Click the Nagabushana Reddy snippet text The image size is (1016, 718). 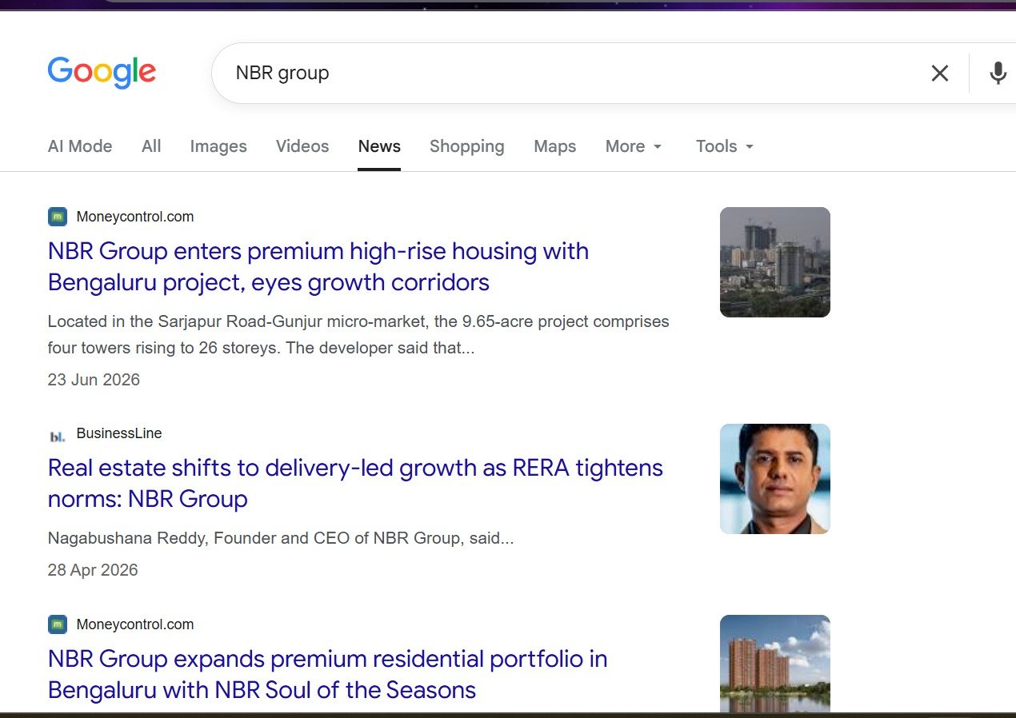281,538
